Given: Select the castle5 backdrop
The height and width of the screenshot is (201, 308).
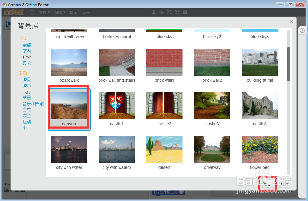Looking at the screenshot, I should pyautogui.click(x=260, y=109).
